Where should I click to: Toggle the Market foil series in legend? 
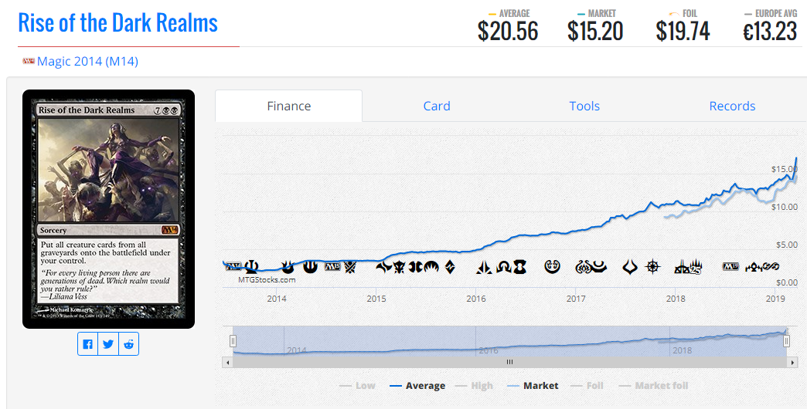coord(654,385)
